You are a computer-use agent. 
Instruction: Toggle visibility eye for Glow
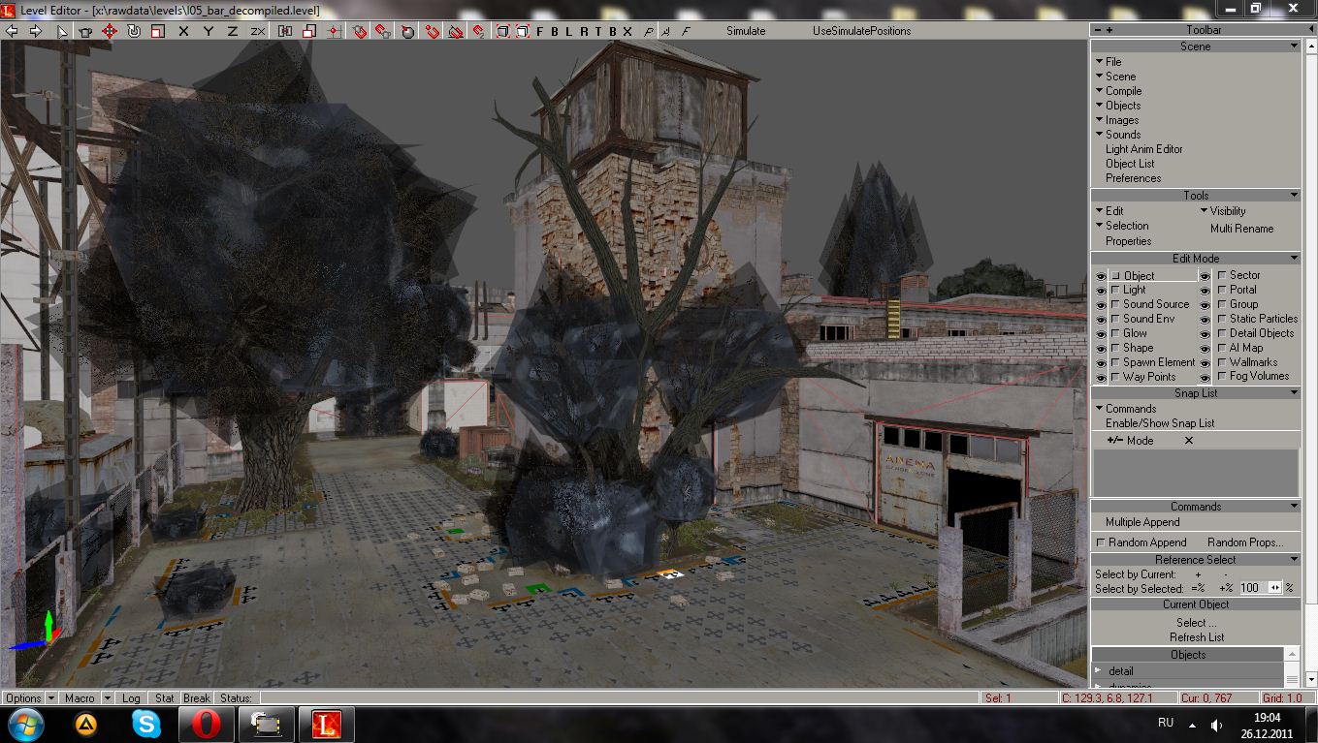(x=1101, y=333)
